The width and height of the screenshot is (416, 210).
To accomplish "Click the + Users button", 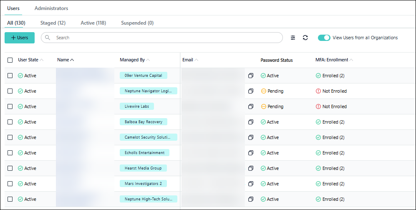I will [x=20, y=38].
